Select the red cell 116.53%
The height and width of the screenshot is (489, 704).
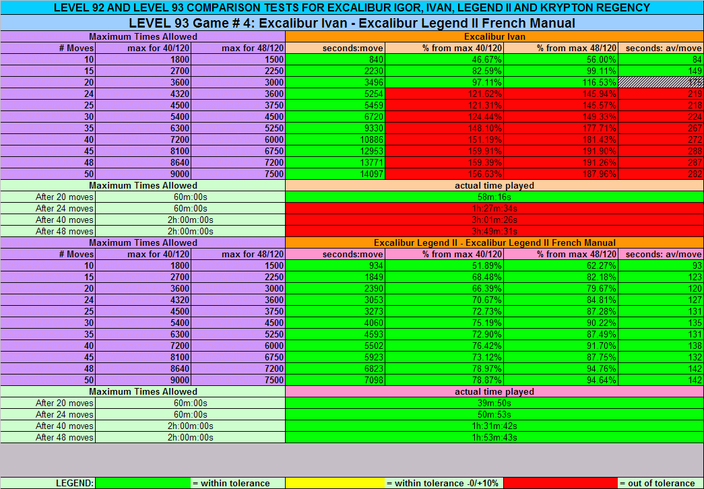click(561, 82)
